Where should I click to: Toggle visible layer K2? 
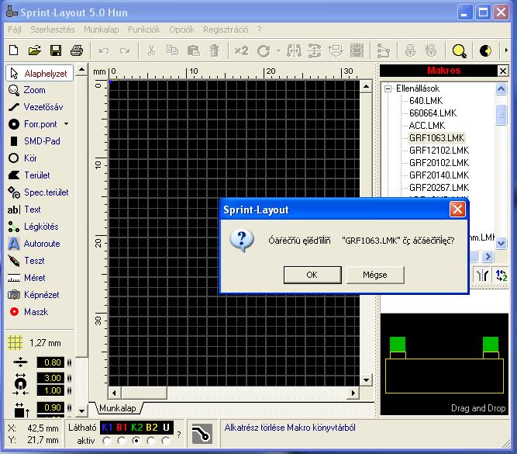[137, 428]
